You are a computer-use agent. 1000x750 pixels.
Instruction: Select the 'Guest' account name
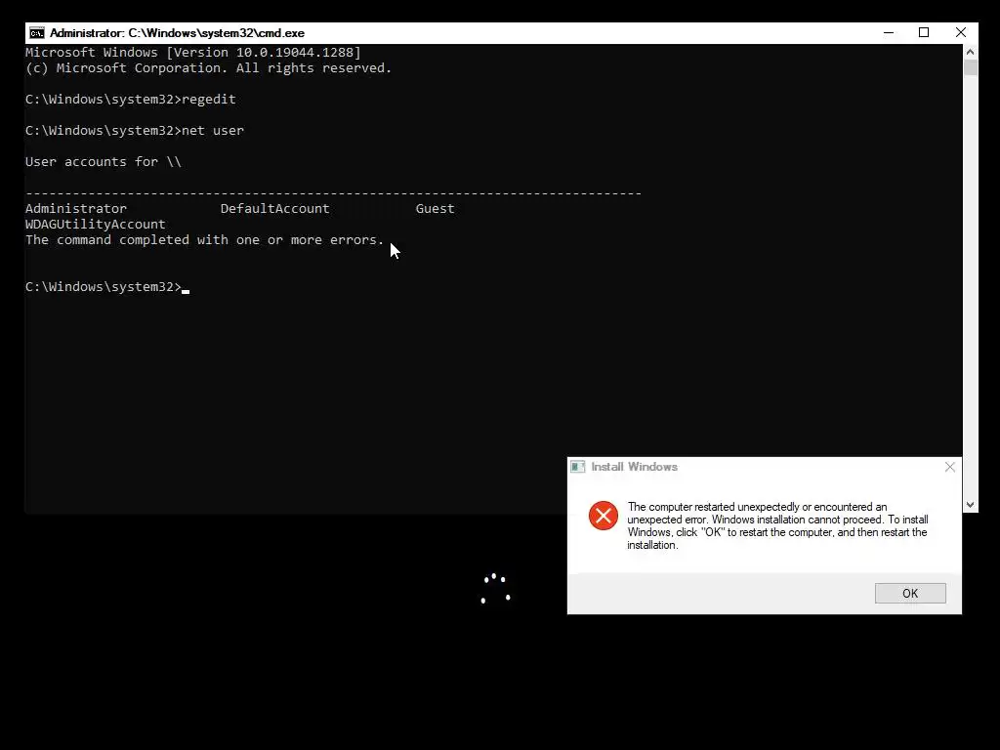(x=435, y=209)
